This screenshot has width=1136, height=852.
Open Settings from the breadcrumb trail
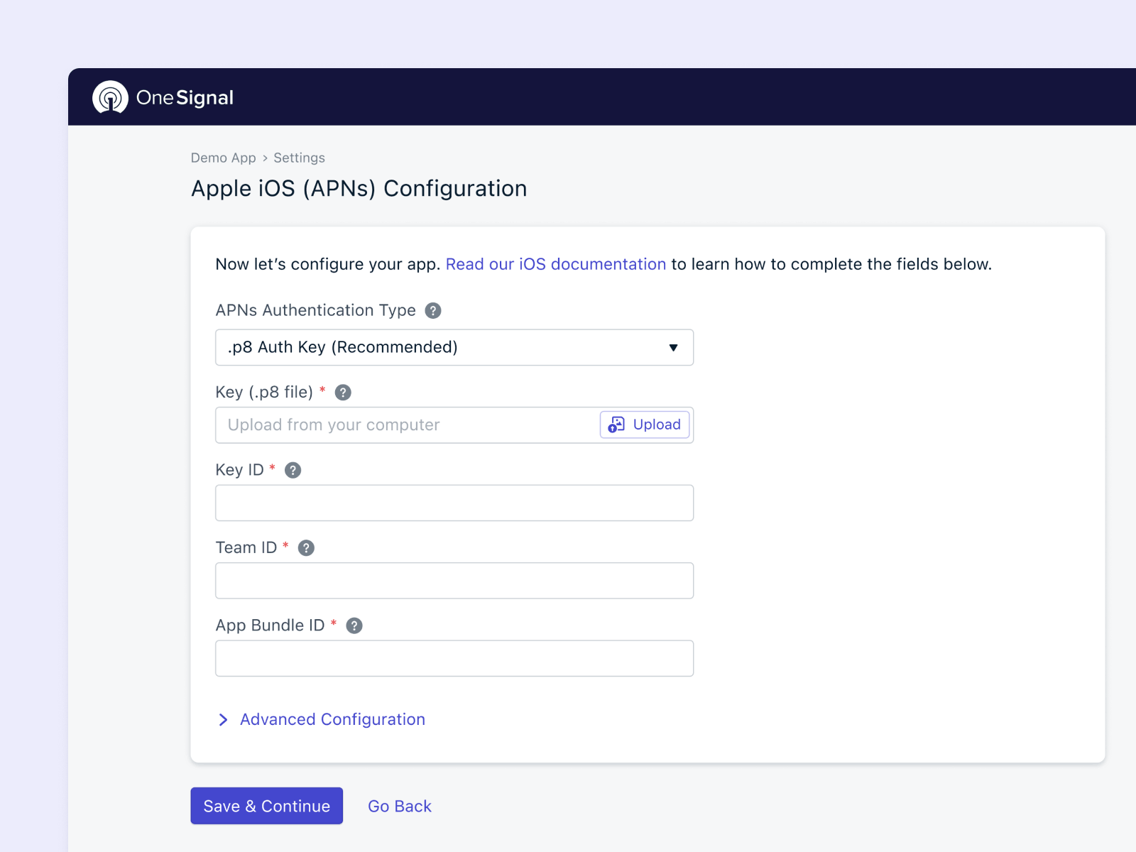(299, 158)
